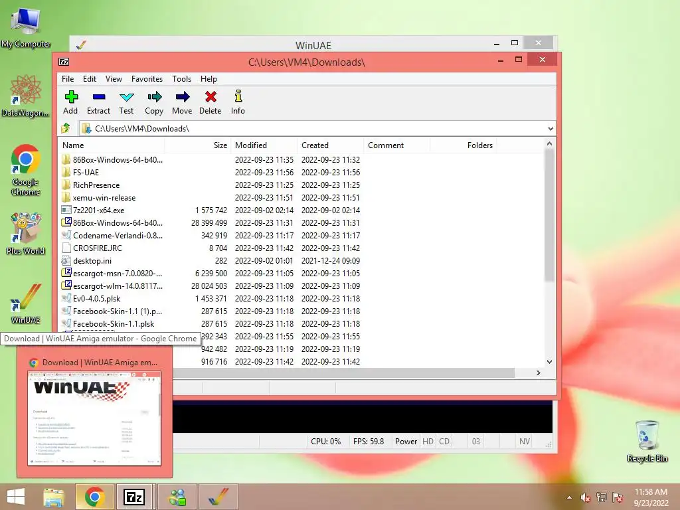Open DataWagon desktop shortcut
Image resolution: width=680 pixels, height=510 pixels.
point(26,96)
